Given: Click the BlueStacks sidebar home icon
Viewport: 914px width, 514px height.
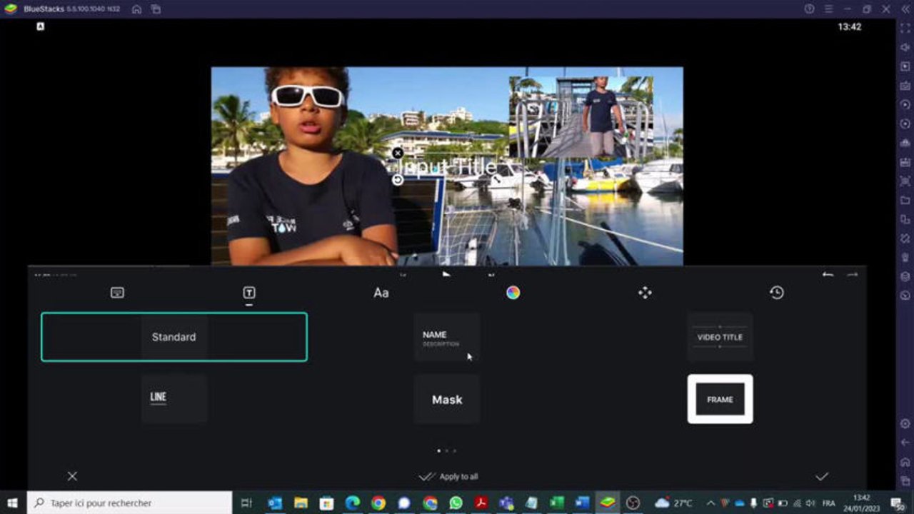Looking at the screenshot, I should pos(905,462).
